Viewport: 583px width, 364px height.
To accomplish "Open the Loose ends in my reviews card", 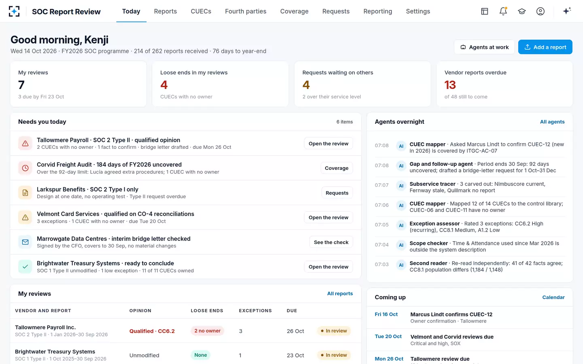I will (220, 84).
